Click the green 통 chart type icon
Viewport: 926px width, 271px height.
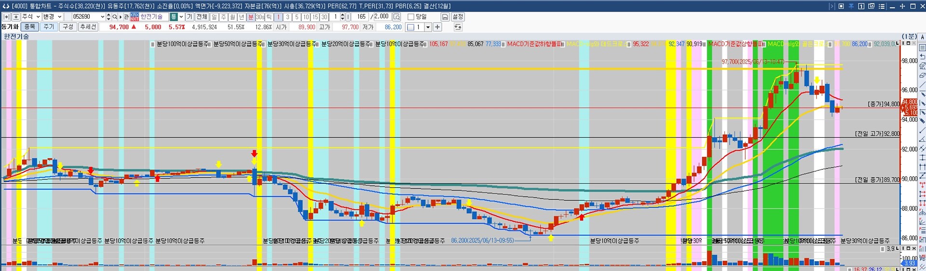click(173, 17)
